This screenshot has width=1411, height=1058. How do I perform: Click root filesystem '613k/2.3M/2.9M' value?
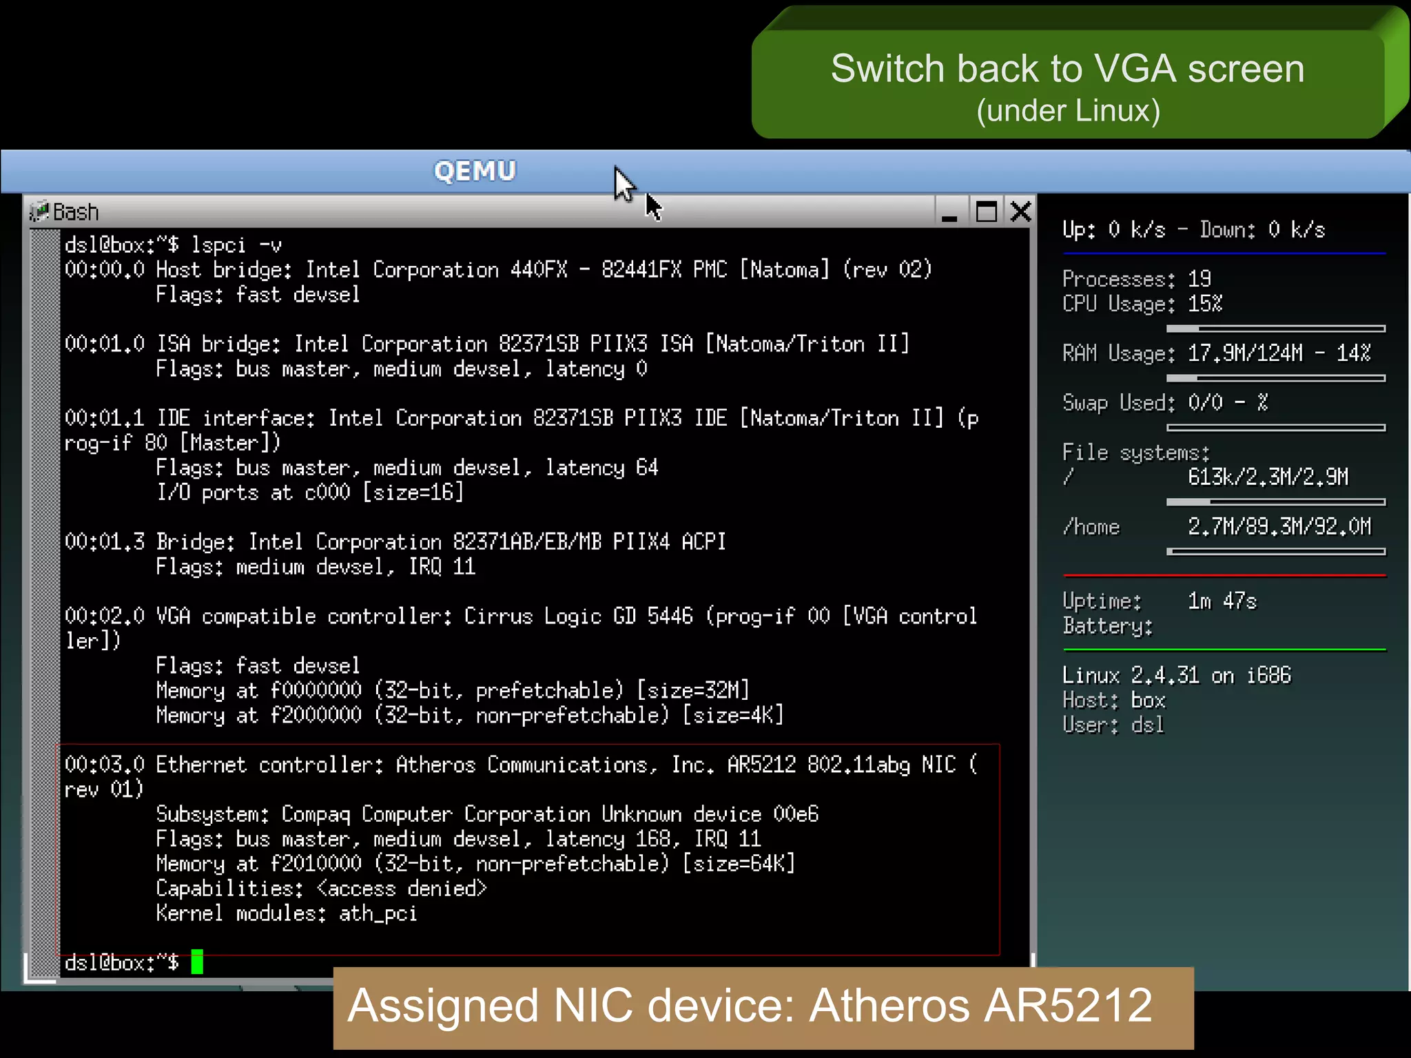1268,477
